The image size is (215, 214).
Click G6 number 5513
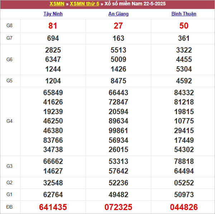coord(119,50)
